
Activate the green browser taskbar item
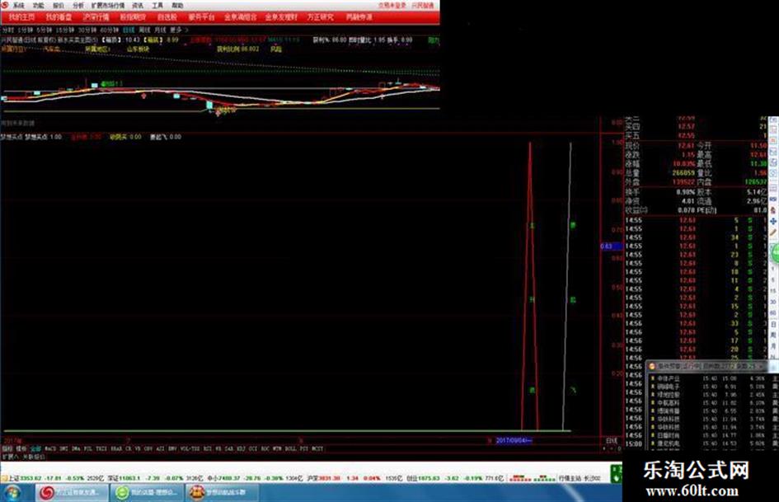point(146,493)
